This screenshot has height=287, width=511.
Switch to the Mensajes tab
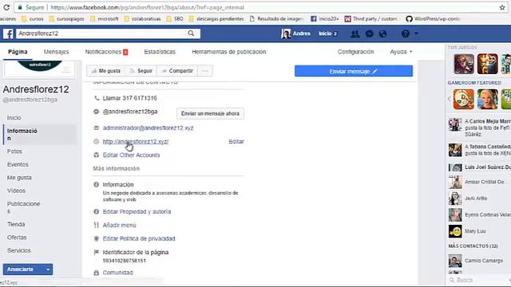[56, 52]
